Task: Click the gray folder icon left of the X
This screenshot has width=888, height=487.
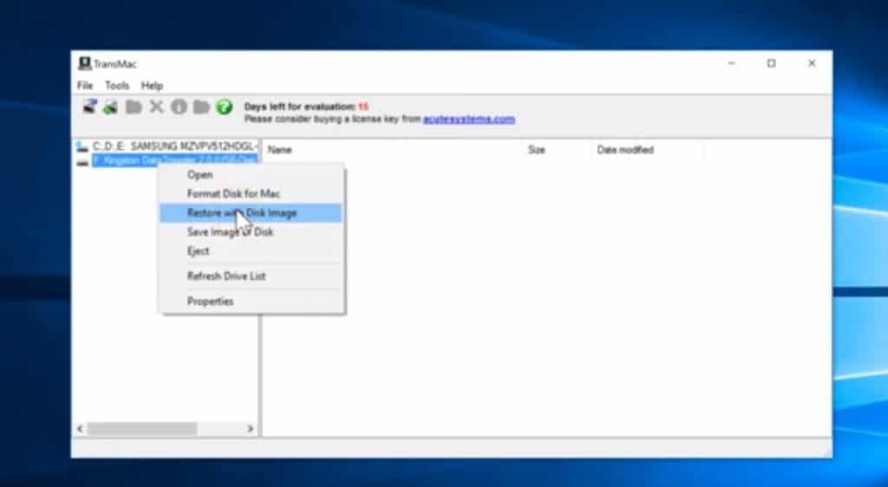Action: click(x=134, y=107)
